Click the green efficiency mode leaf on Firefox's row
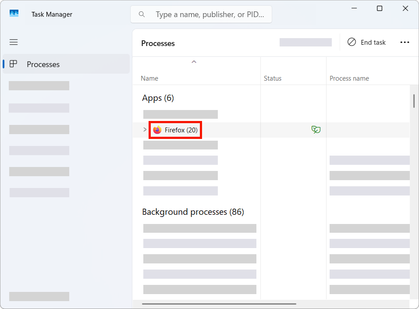 pos(316,129)
